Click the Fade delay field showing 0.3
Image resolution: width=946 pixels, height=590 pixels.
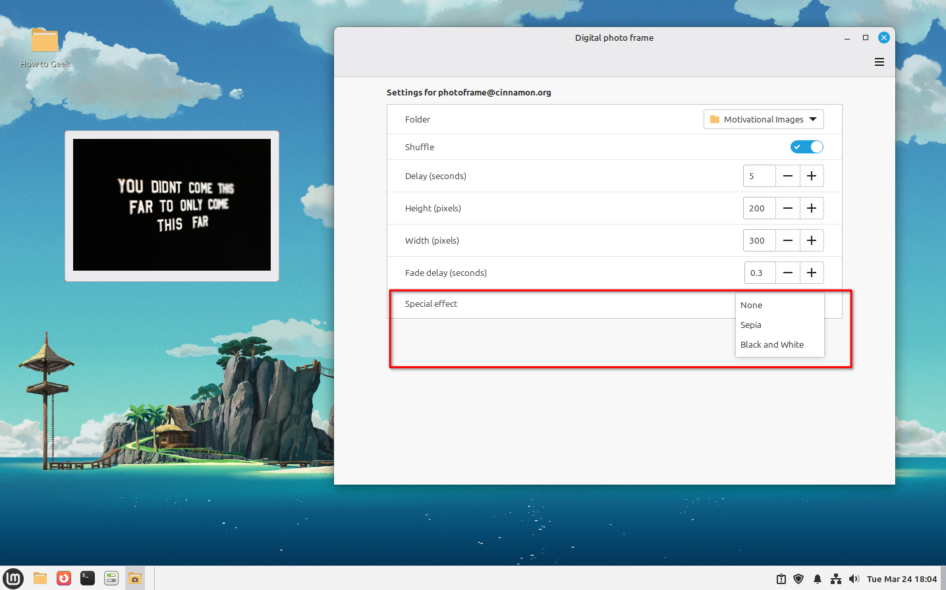click(x=760, y=273)
